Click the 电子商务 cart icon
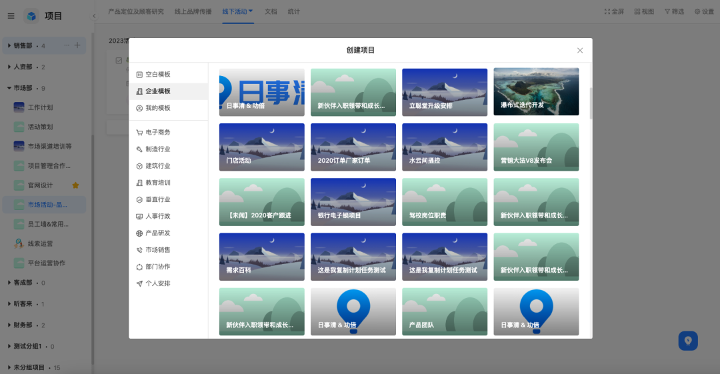 [139, 132]
